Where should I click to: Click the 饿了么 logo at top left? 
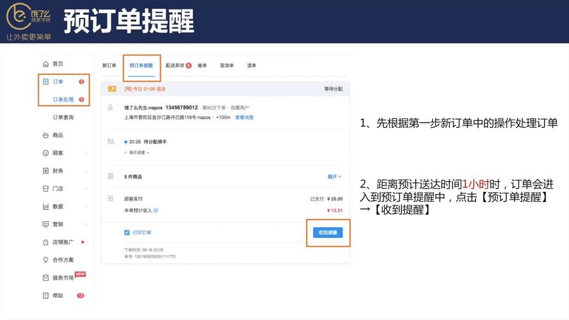(x=29, y=21)
